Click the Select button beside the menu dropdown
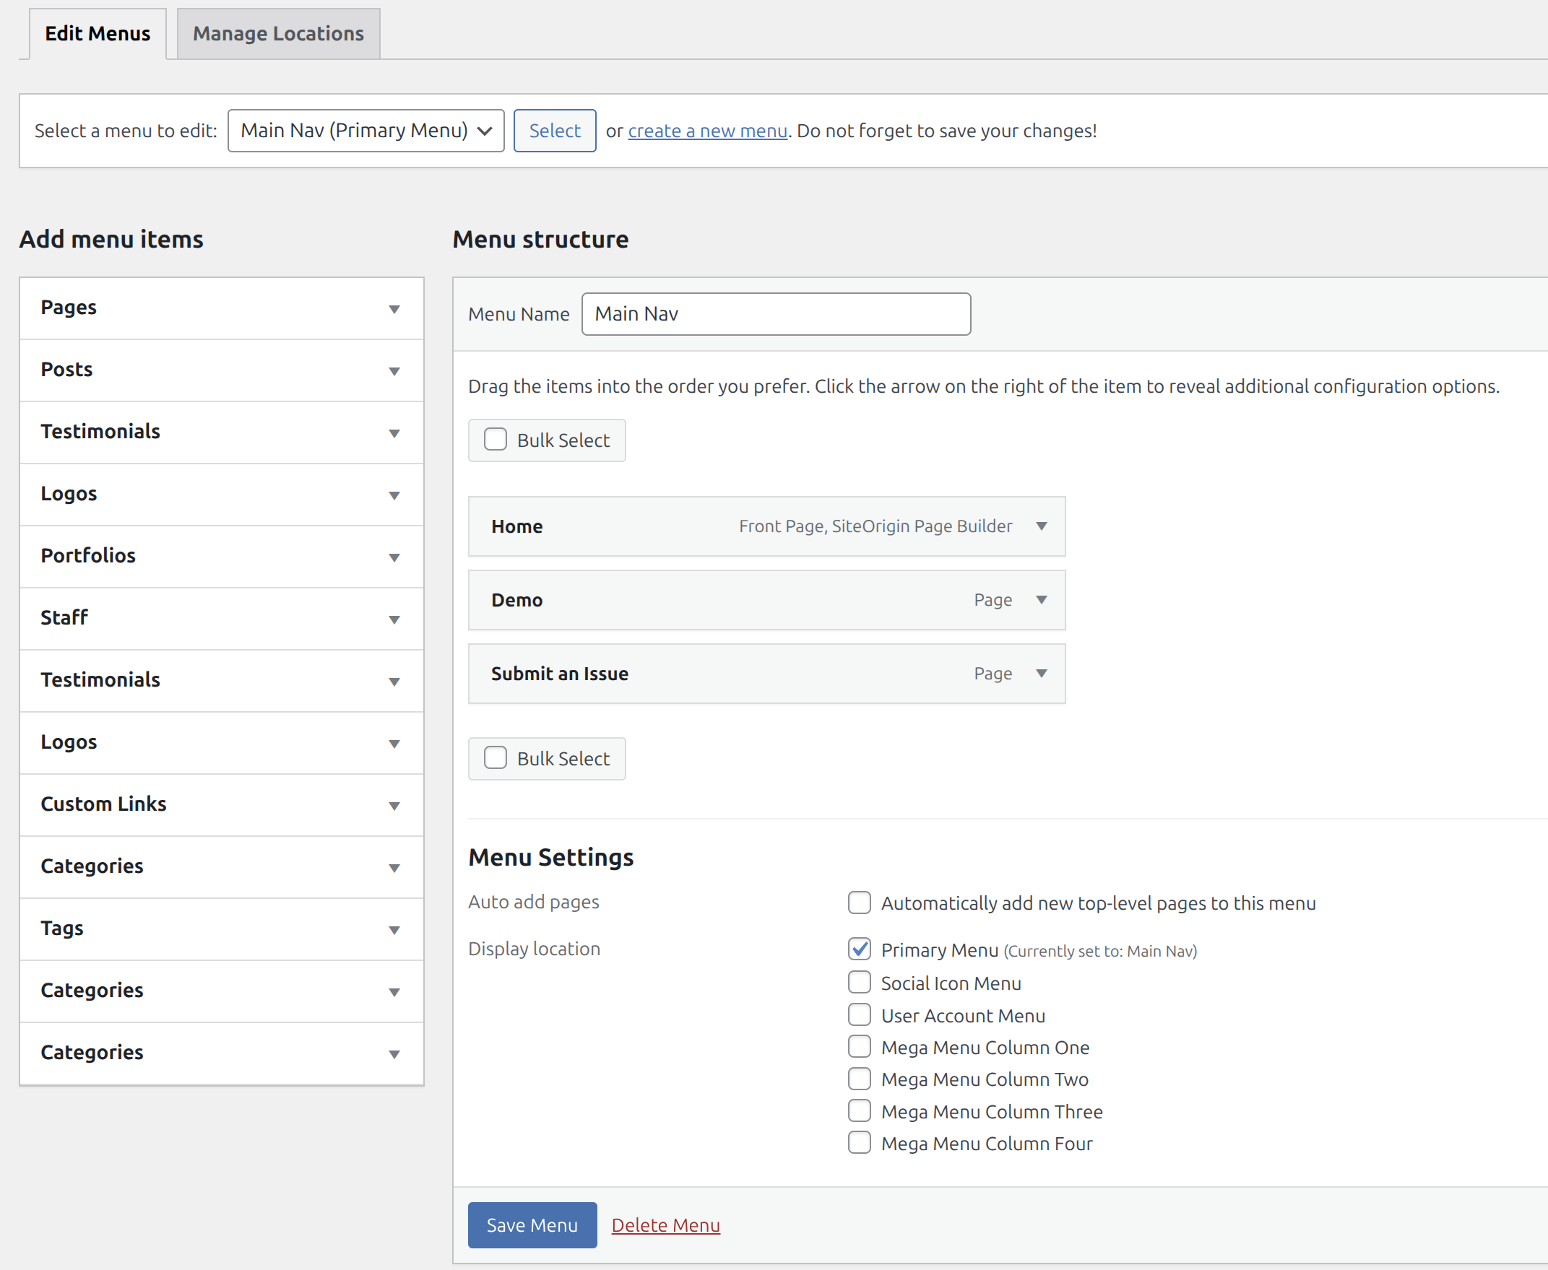 click(554, 130)
